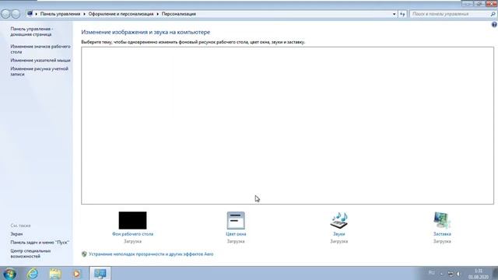Click the shield icon next to Aero troubleshooting
The height and width of the screenshot is (280, 498).
click(84, 254)
